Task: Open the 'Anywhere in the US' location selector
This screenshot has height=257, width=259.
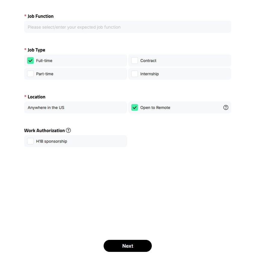Action: pyautogui.click(x=75, y=107)
